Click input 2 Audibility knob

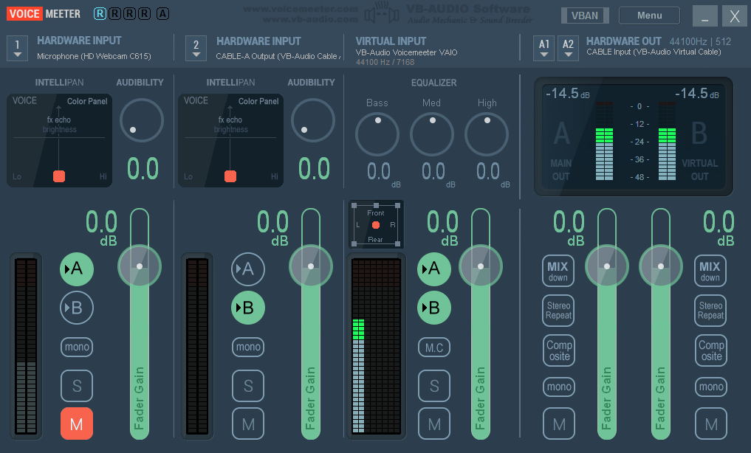click(313, 120)
